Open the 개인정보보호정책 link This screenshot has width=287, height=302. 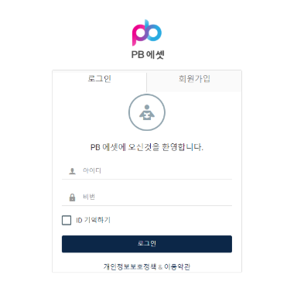click(130, 266)
